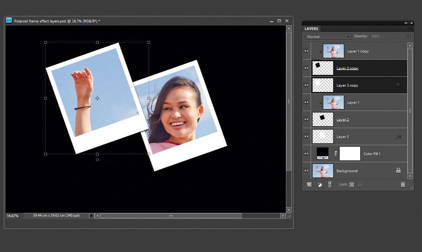Viewport: 422px width, 252px height.
Task: Click the scrollbar's right arrow button
Action: click(x=283, y=216)
